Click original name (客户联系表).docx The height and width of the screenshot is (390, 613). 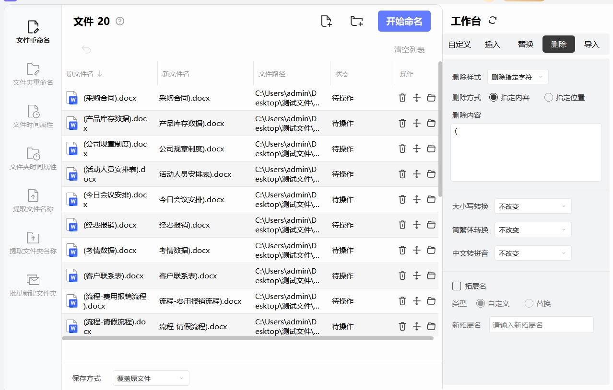pos(114,275)
